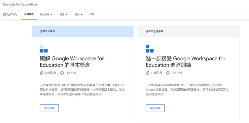This screenshot has height=123, width=249.
Task: Click 15.1 小時 in the fundamentals card
Action: (x=71, y=73)
